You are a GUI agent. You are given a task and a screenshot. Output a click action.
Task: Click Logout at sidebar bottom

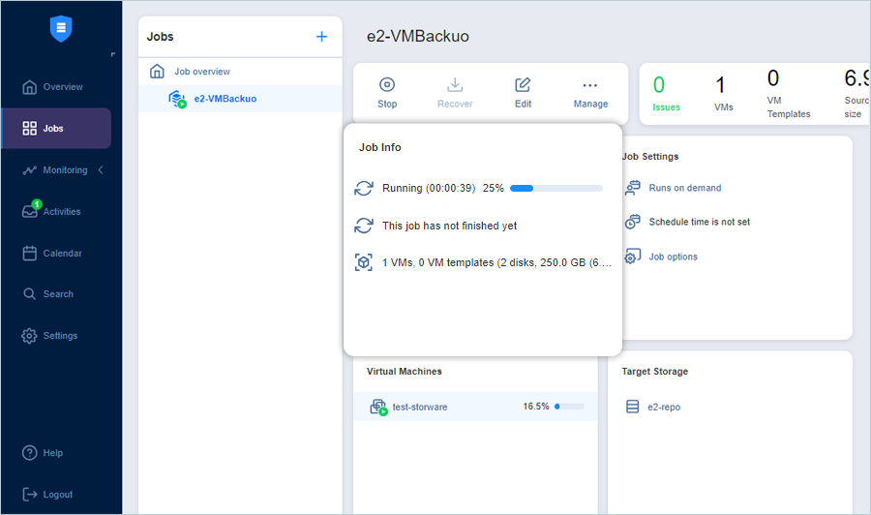(47, 495)
